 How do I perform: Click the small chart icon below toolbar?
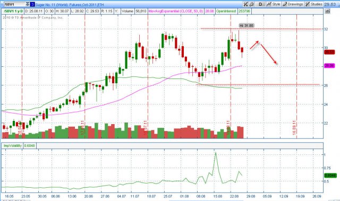pos(327,11)
